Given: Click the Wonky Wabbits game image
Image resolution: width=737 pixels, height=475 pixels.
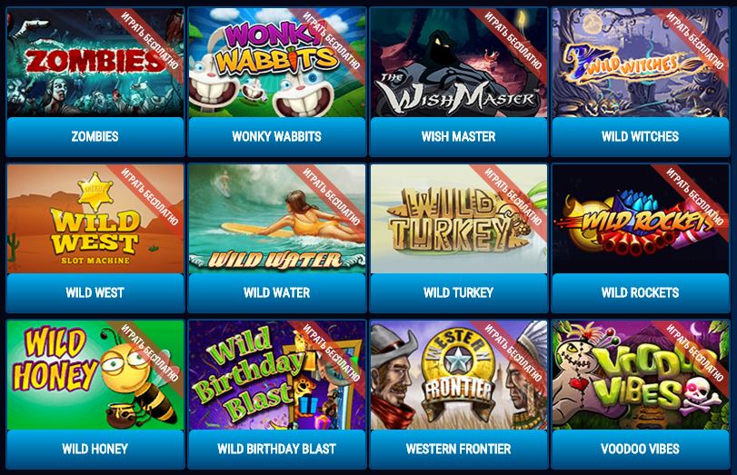Looking at the screenshot, I should pos(277,63).
